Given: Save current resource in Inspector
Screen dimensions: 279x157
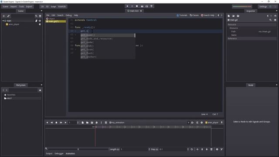Looking at the screenshot, I should click(x=238, y=16).
